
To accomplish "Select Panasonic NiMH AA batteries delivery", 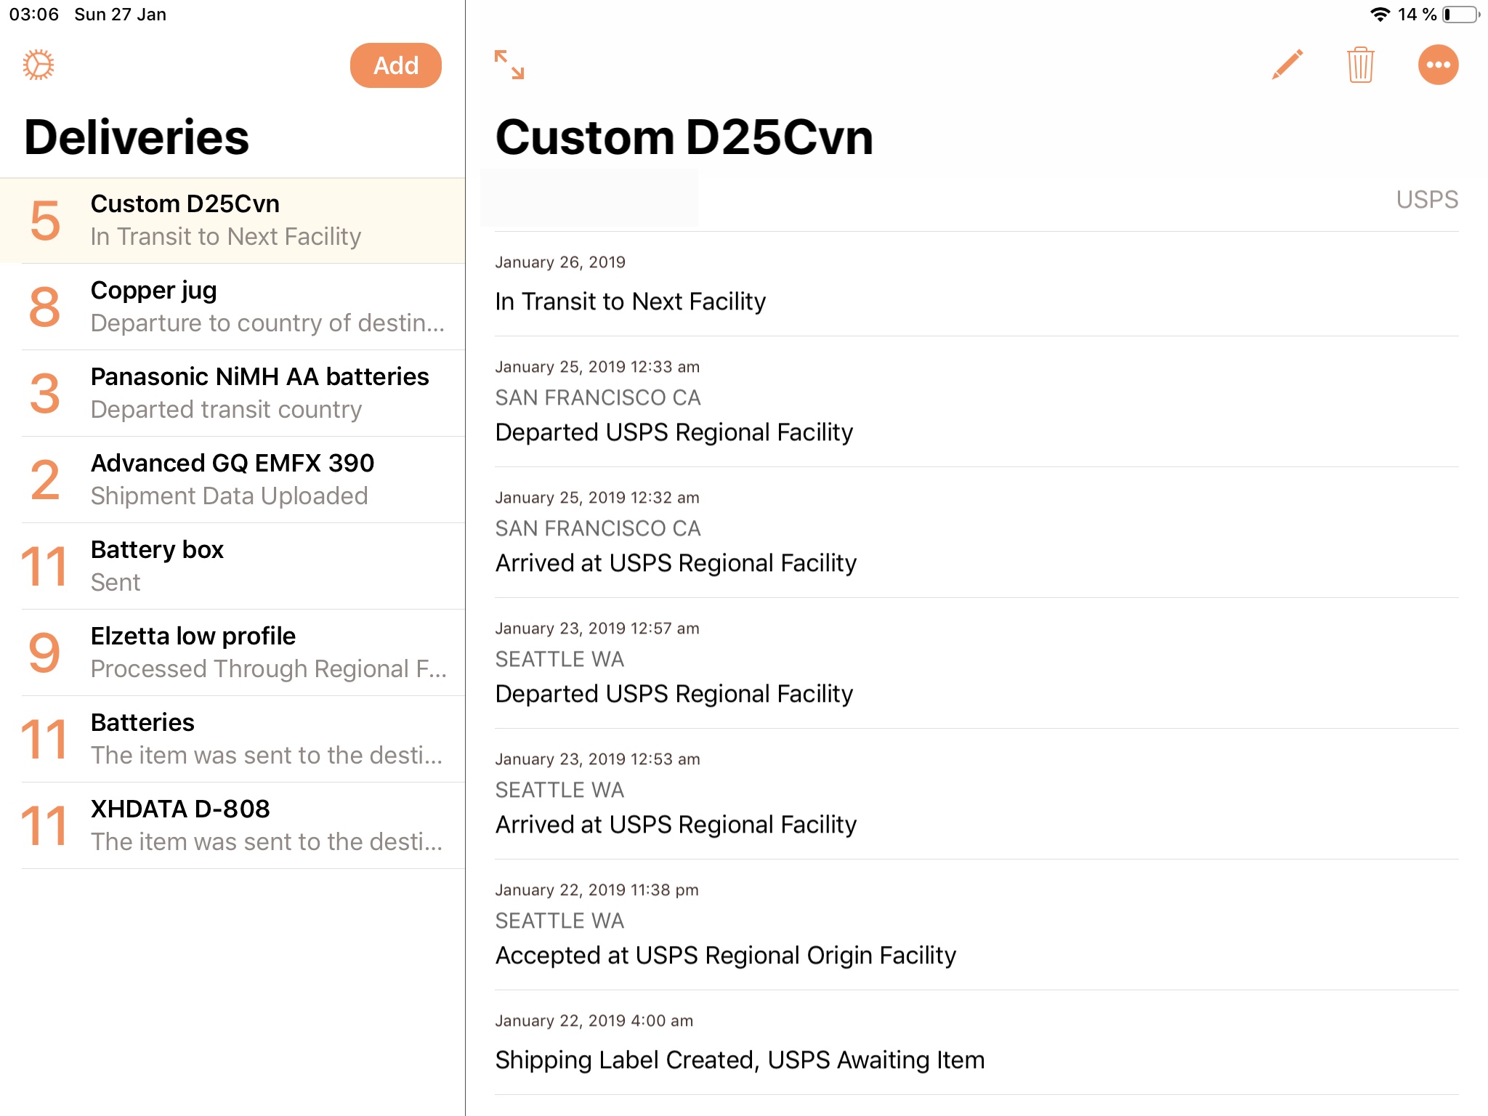I will click(x=232, y=393).
